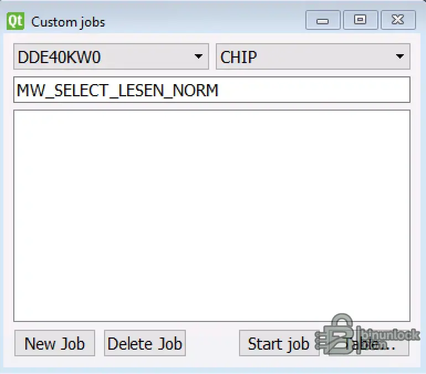
Task: Minimize the Custom jobs window
Action: [x=323, y=20]
